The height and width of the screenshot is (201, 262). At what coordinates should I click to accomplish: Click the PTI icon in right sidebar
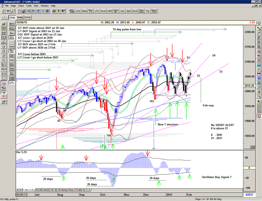[258, 73]
